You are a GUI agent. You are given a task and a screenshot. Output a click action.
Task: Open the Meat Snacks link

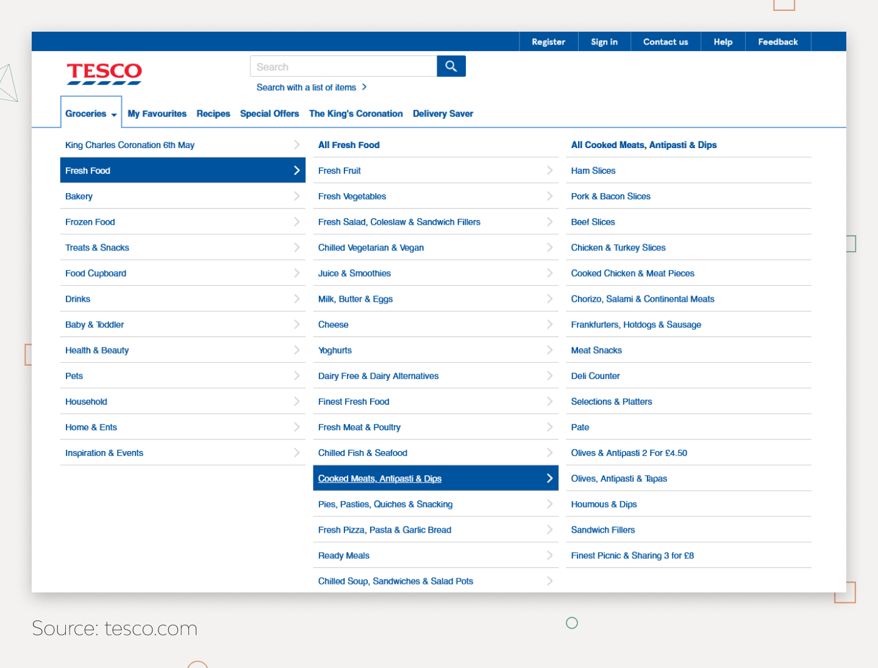596,350
